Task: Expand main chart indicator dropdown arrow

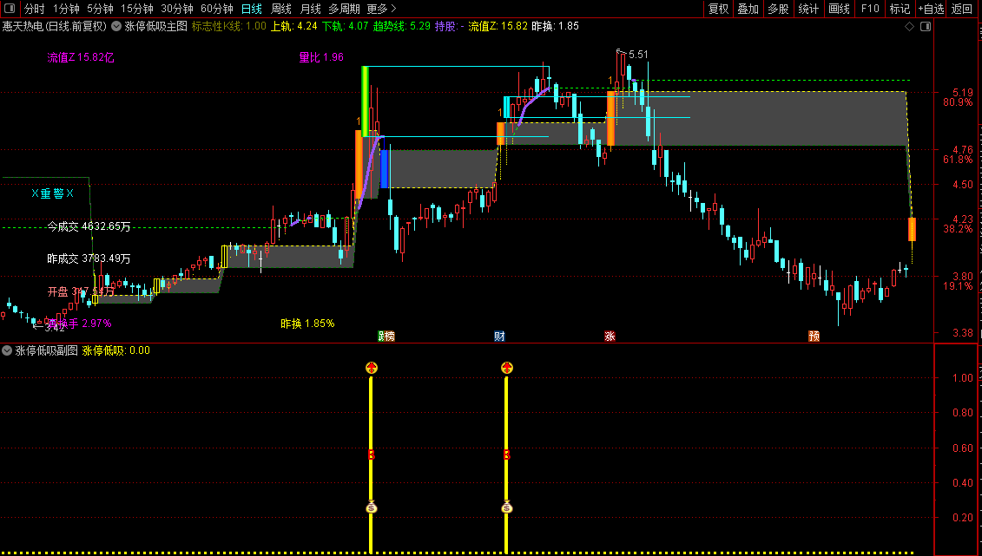Action: click(x=116, y=26)
